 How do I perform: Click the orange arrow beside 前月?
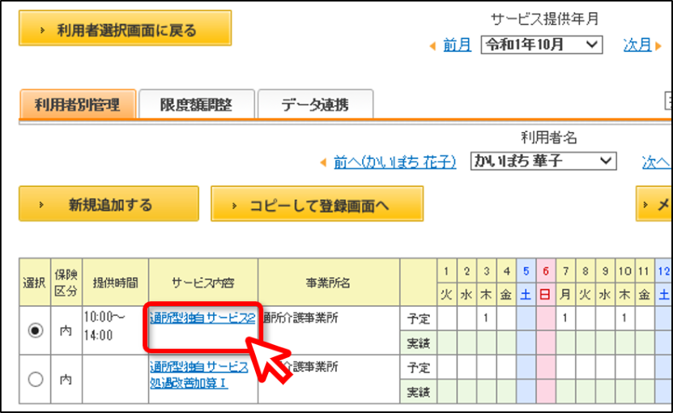pos(432,45)
